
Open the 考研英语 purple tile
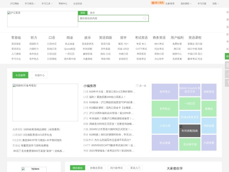click(x=209, y=92)
